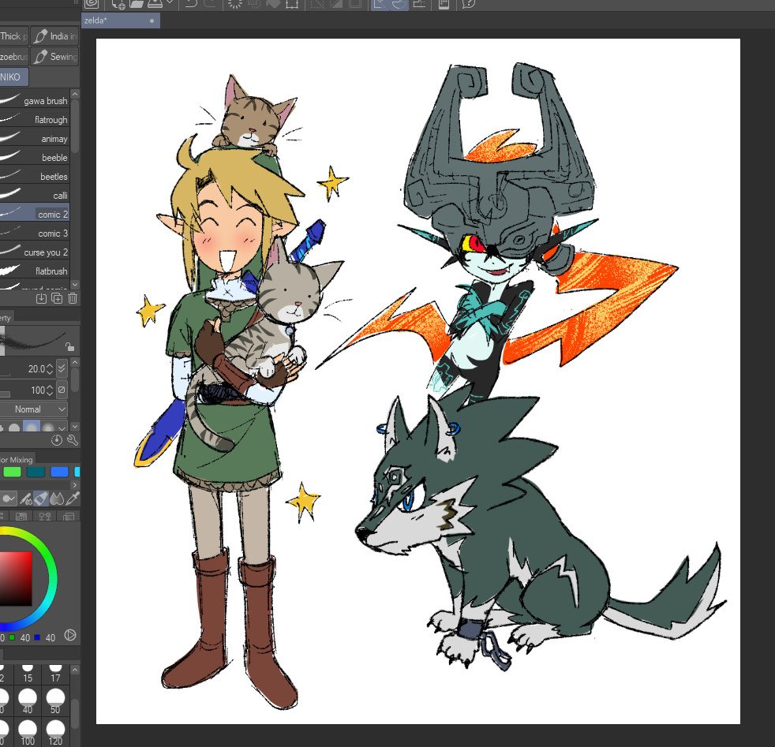
Task: Open sub tool detail wrench icon
Action: [x=73, y=439]
